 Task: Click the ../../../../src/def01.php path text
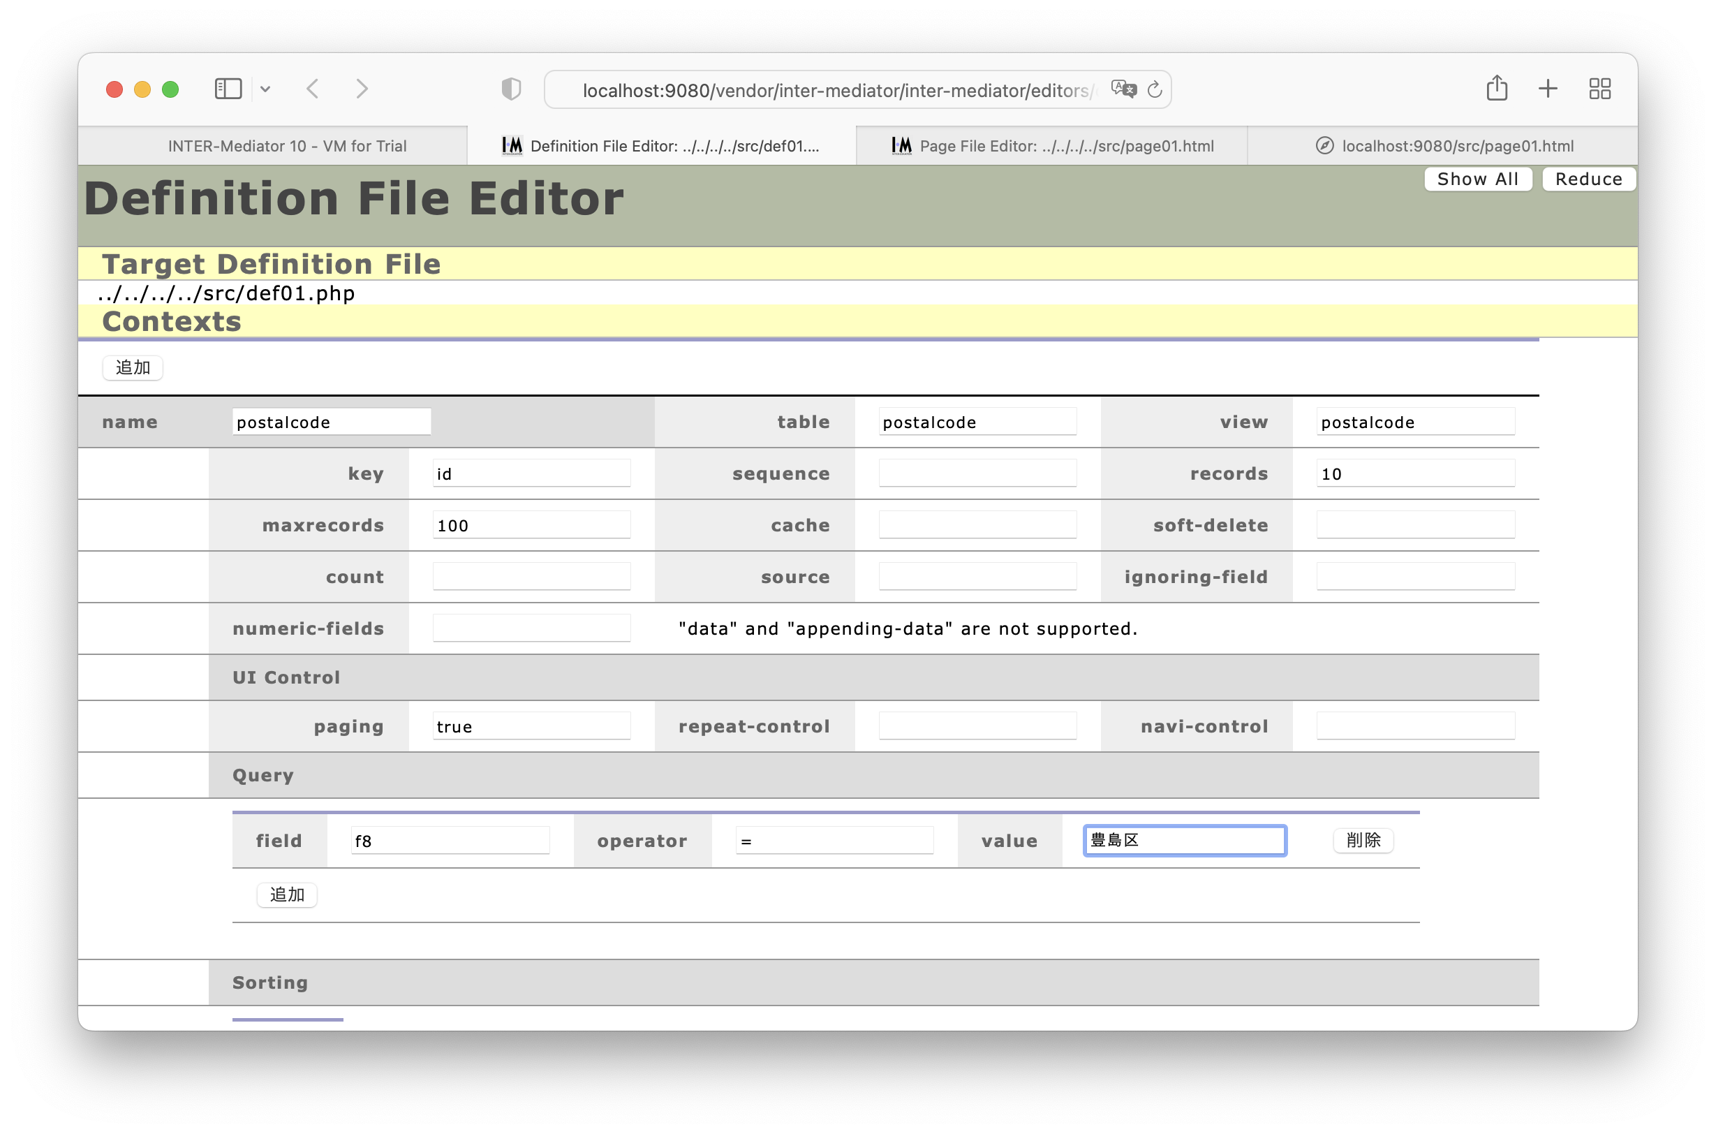coord(226,293)
